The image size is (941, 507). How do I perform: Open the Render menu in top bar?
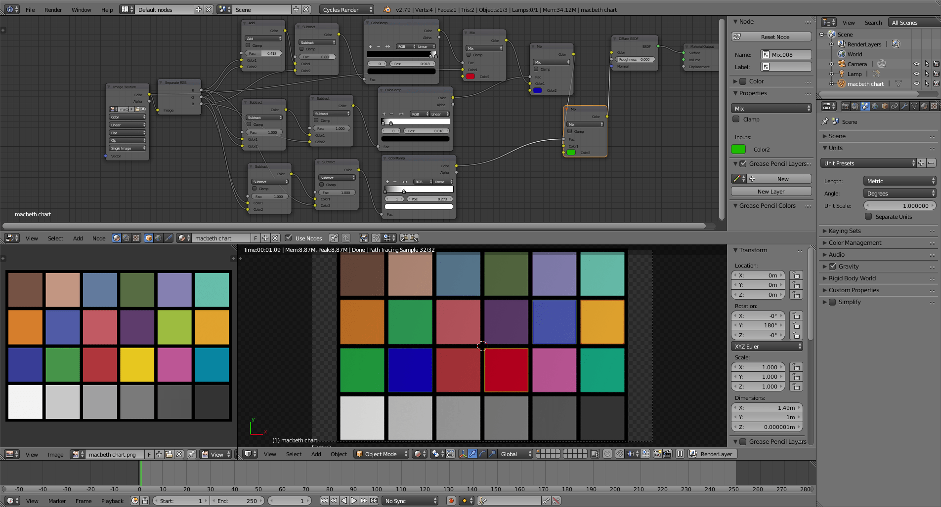(53, 9)
